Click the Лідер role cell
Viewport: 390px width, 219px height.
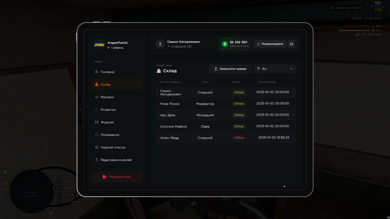[205, 127]
